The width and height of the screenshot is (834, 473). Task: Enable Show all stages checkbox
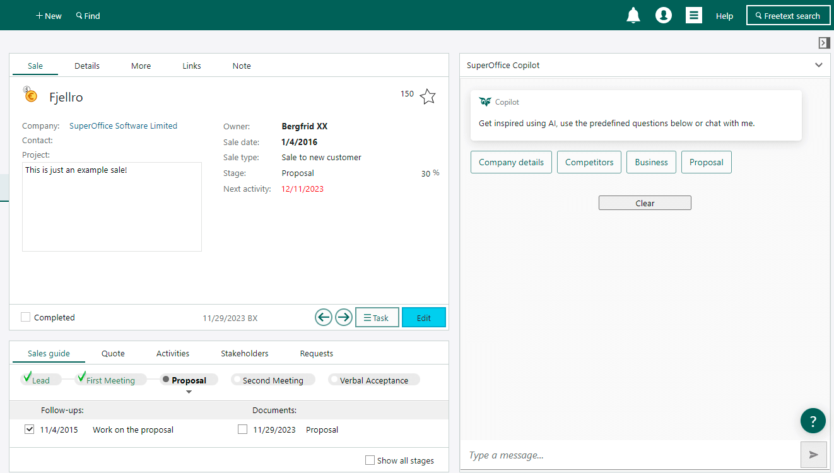point(370,460)
